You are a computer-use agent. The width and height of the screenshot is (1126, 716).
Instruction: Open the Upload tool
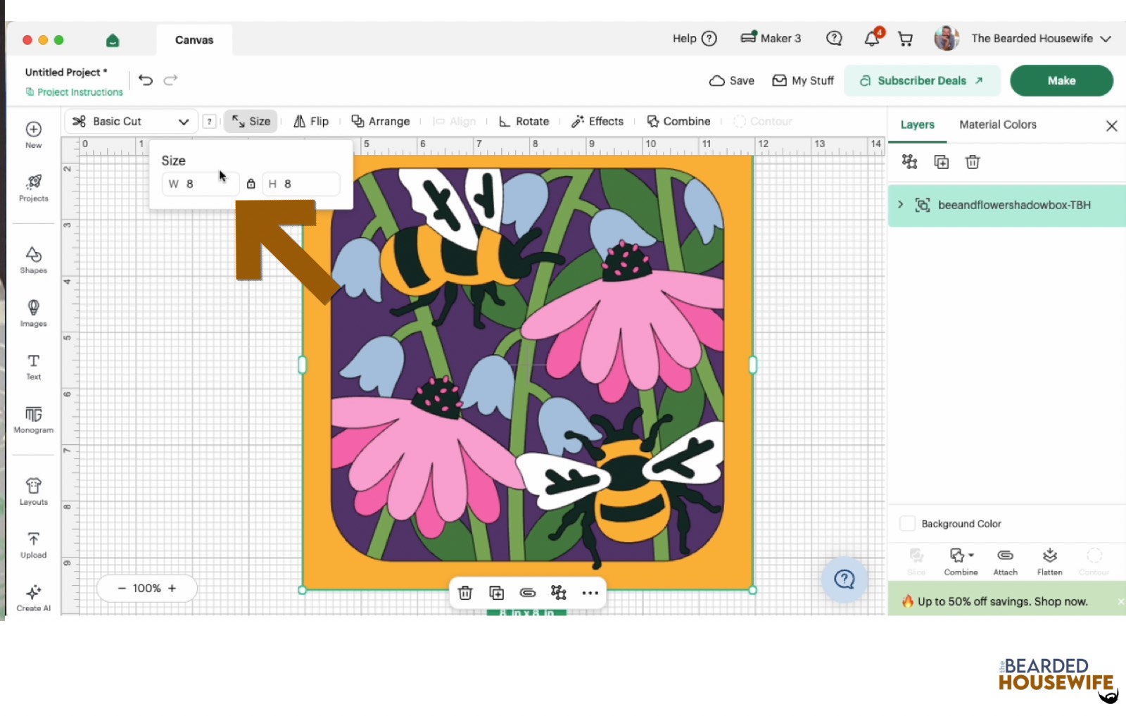(33, 546)
